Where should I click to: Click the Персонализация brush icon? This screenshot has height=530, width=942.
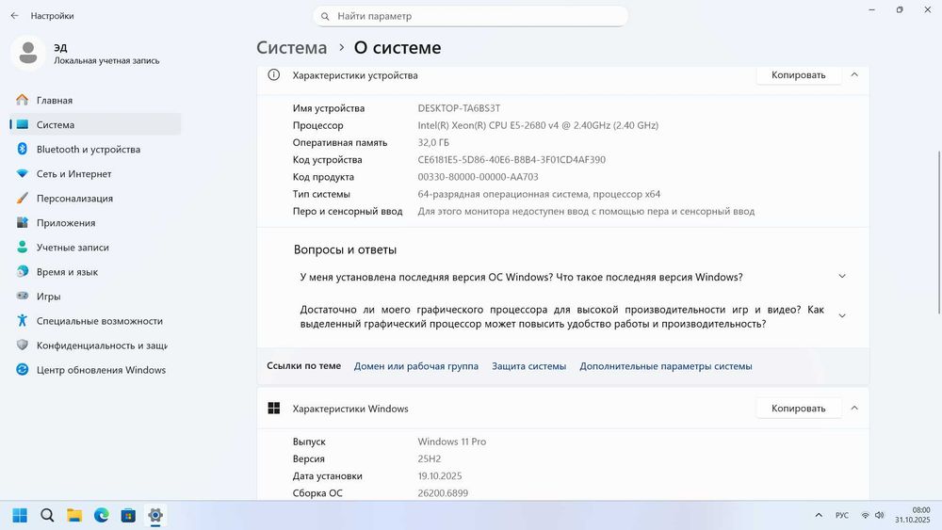23,198
